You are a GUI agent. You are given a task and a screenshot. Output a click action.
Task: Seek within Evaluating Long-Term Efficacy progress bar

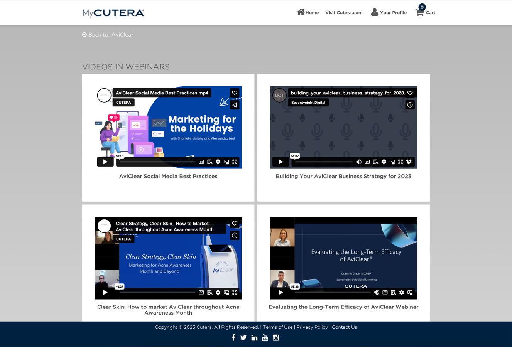(333, 293)
